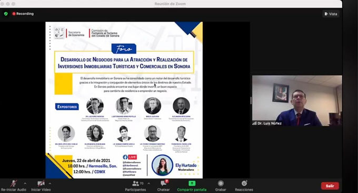Screen dimensions: 358x193
Task: Click the Foro label on the shared slide
Action: 124,49
